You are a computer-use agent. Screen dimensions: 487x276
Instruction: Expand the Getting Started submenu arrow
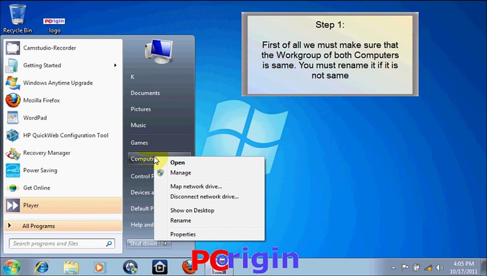tap(115, 66)
